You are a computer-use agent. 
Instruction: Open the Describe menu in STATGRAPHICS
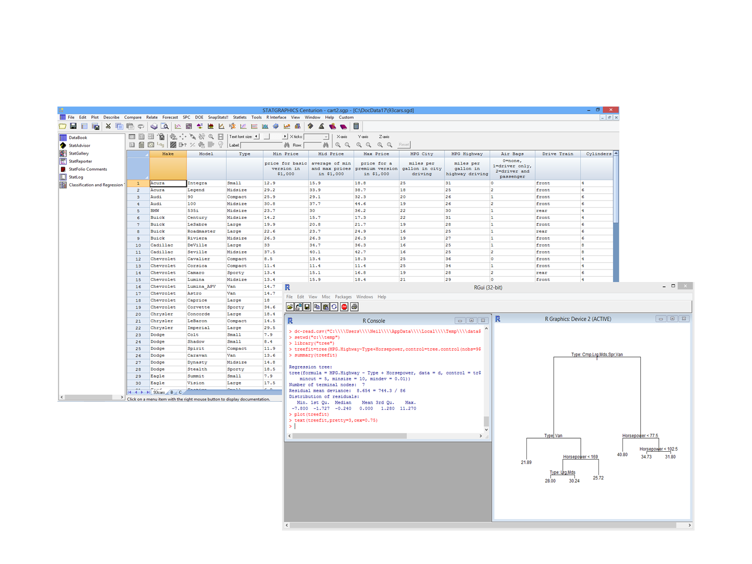(x=111, y=117)
